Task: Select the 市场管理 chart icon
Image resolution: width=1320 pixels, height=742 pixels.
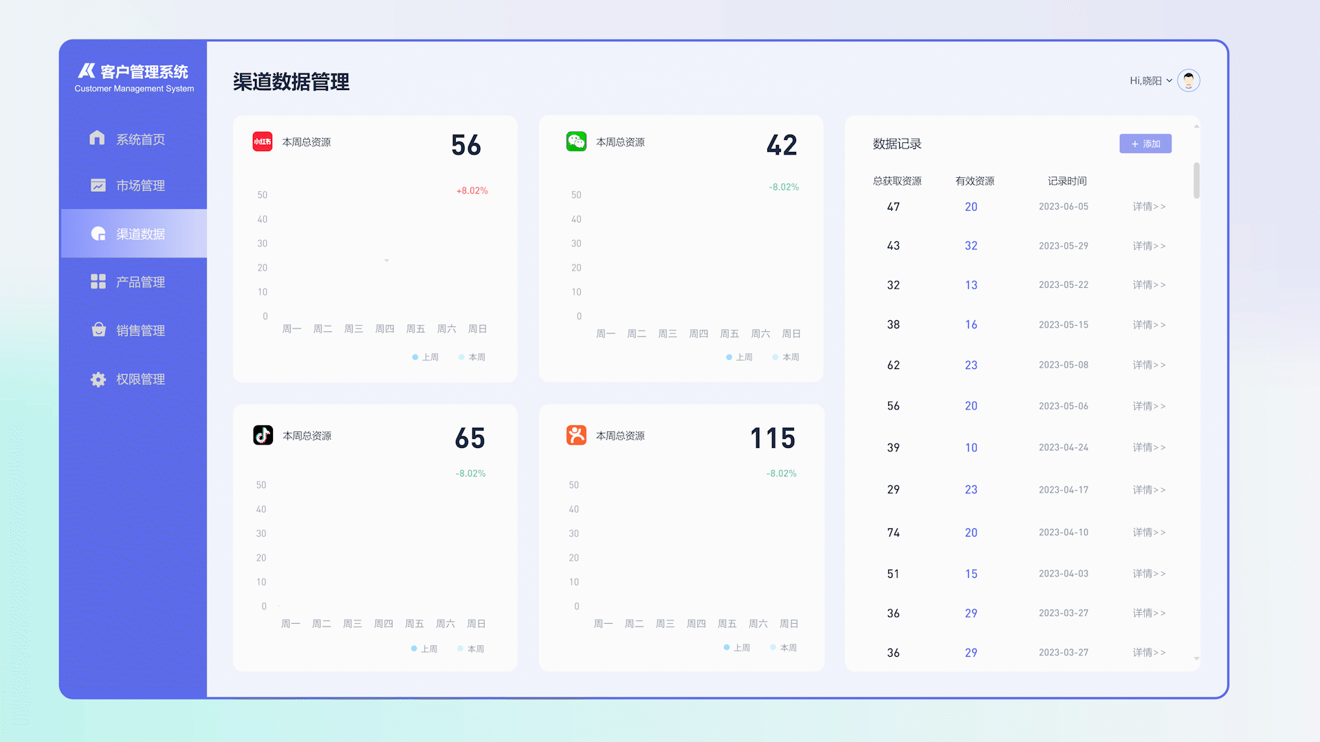Action: tap(97, 185)
